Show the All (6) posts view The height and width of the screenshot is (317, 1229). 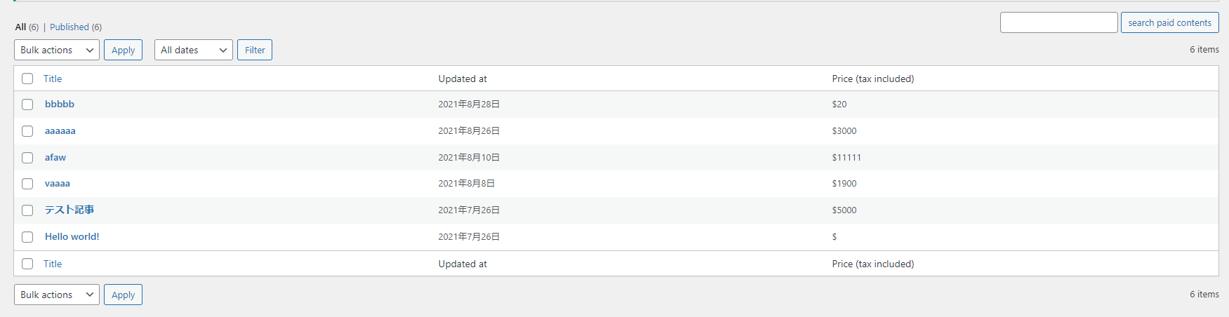pos(27,27)
